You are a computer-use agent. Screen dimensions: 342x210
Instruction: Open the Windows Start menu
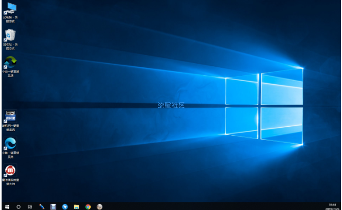coord(7,207)
